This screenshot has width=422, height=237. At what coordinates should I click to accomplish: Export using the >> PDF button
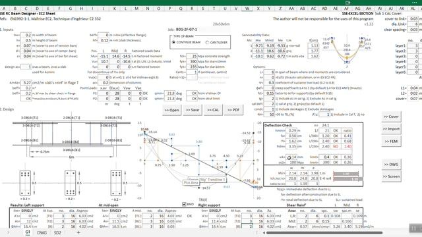coord(233,110)
